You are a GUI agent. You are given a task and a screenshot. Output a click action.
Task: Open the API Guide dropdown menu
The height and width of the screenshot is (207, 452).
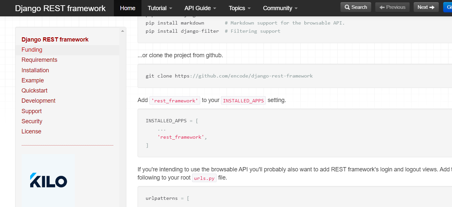(x=200, y=8)
